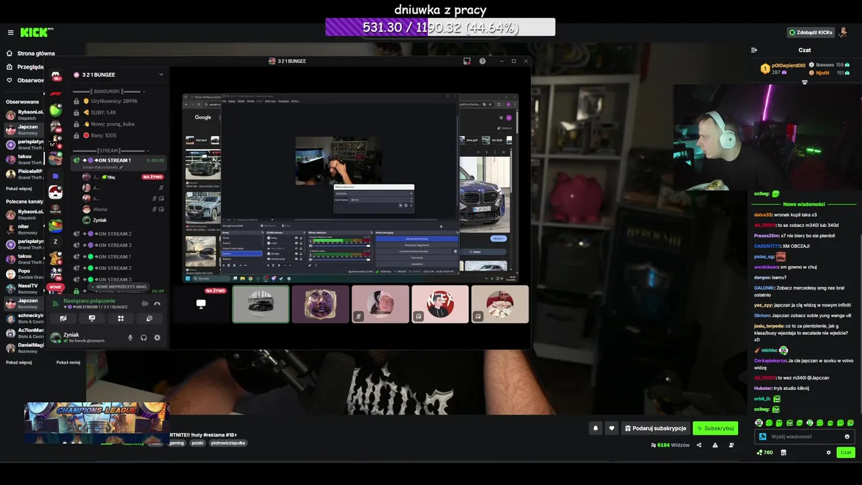The height and width of the screenshot is (485, 862).
Task: Open chat settings gear icon
Action: [828, 453]
